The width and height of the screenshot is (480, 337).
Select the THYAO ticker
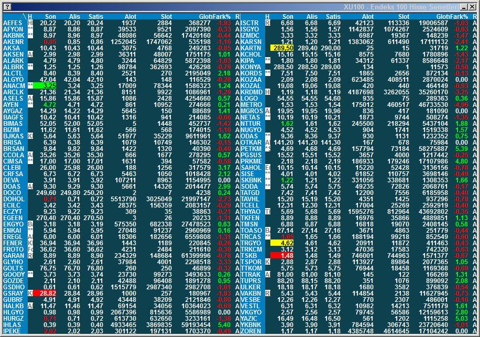click(x=250, y=212)
